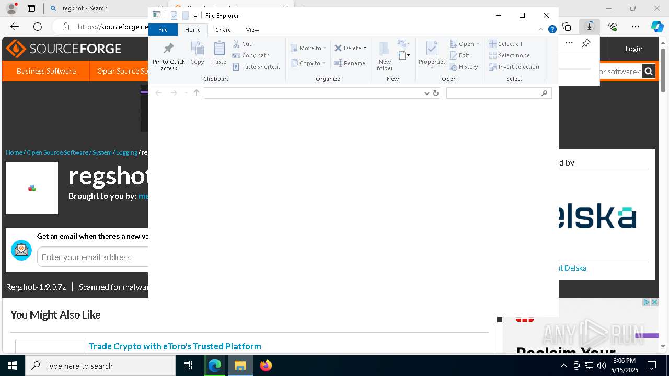
Task: Click Rename in Organize group
Action: click(x=350, y=63)
